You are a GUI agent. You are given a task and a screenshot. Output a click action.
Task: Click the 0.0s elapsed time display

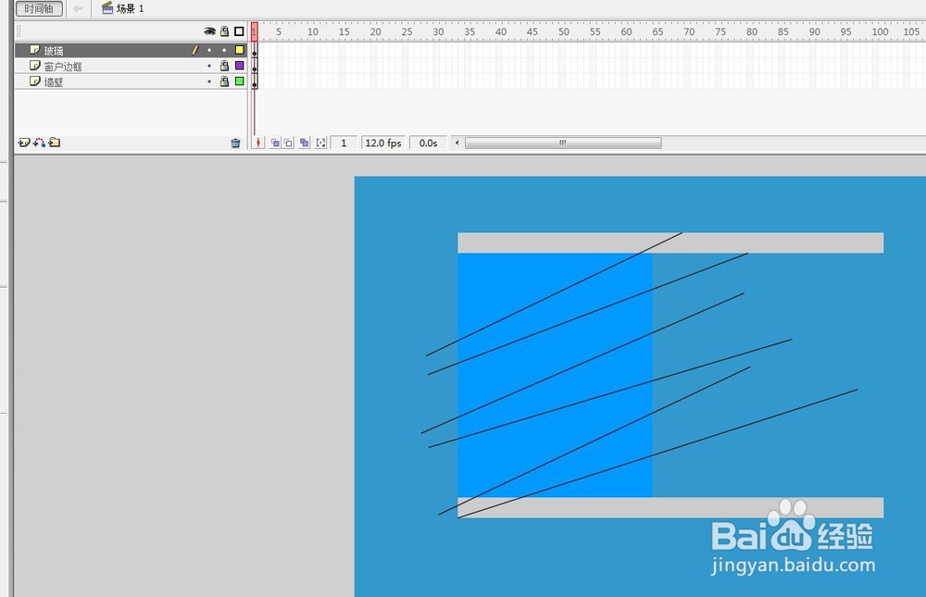(428, 143)
